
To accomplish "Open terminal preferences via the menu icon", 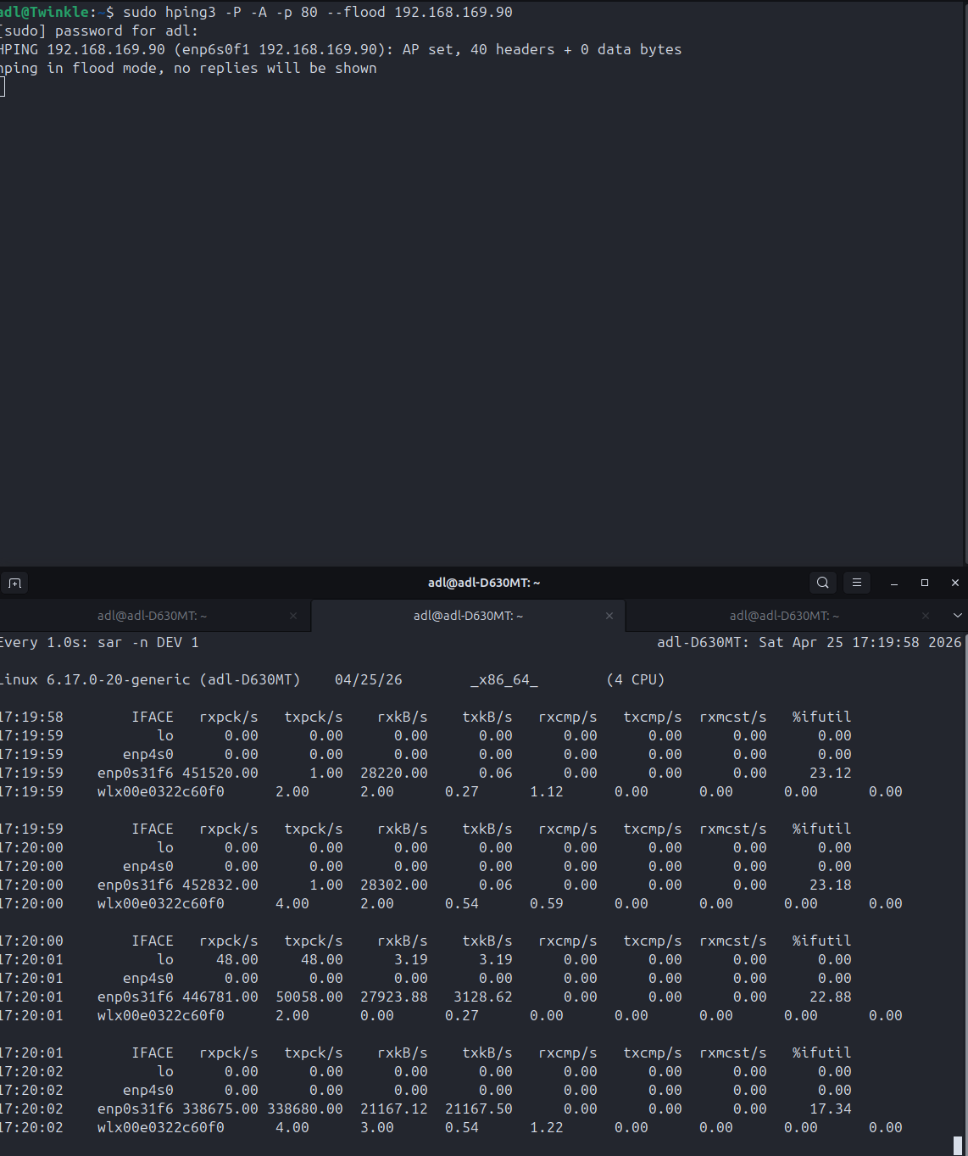I will (x=856, y=583).
